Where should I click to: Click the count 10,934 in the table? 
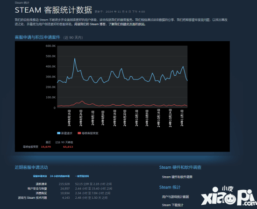(65, 193)
